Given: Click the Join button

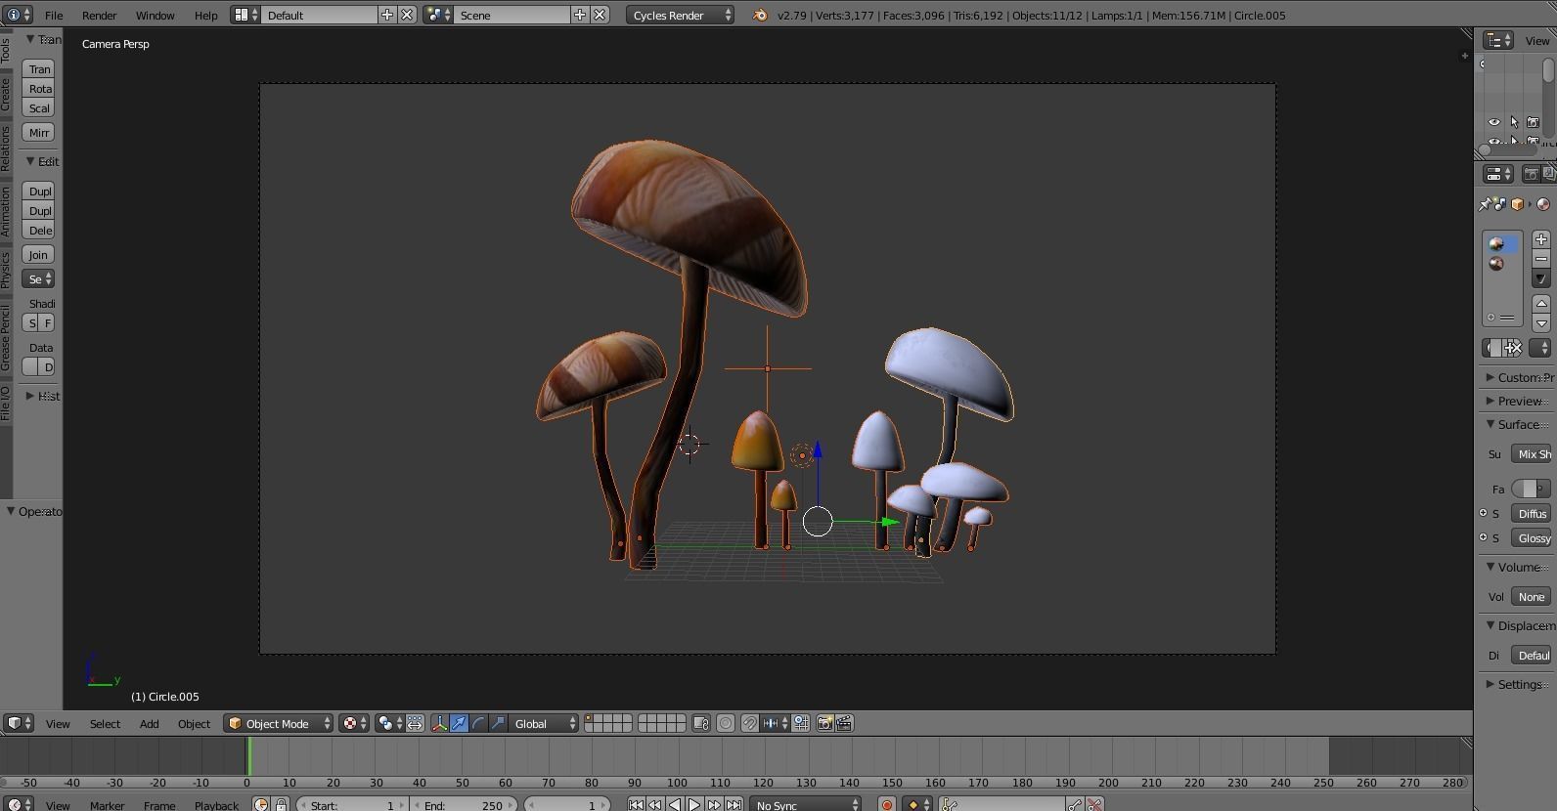Looking at the screenshot, I should click(38, 255).
